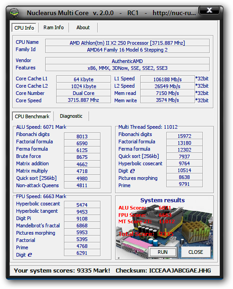Click ALU Quick sort score 4980
Image resolution: width=233 pixels, height=289 pixels.
pos(82,178)
